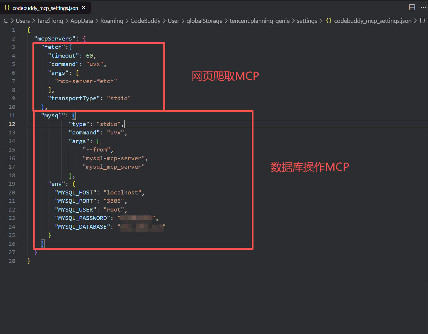The image size is (428, 334).
Task: Click the "MYSQL_PASSWORD" key
Action: 83,218
